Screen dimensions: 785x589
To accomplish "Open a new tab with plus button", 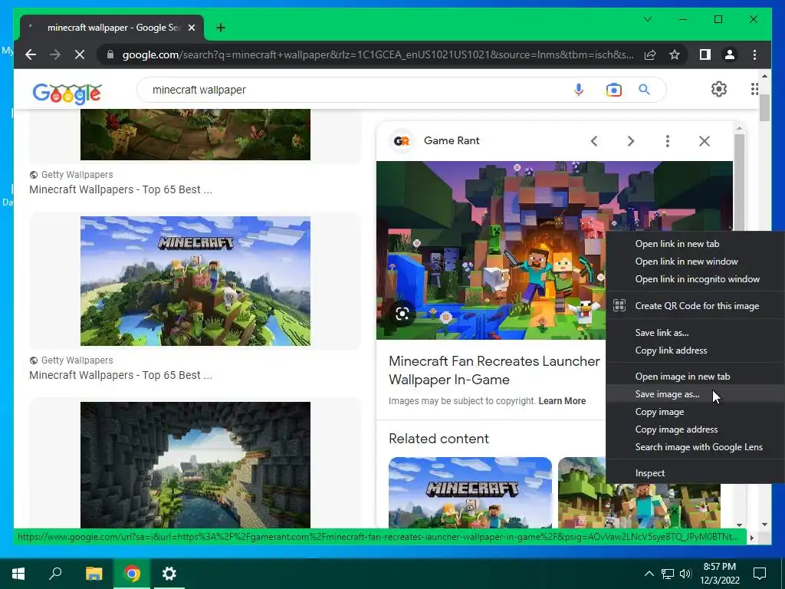I will click(x=221, y=28).
